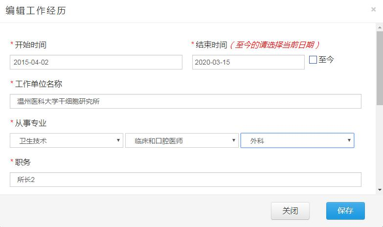Viewport: 383px width, 227px height.
Task: Click the 至今 label text
Action: [326, 60]
